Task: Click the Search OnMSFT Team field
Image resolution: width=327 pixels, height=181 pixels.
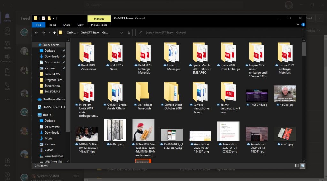Action: coord(219,33)
